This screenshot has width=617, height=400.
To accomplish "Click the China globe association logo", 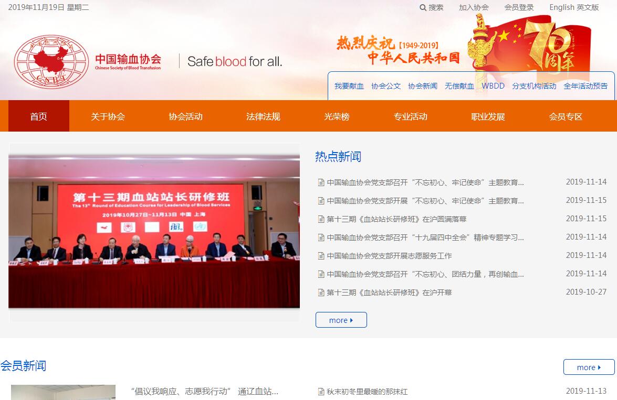I will pos(51,62).
